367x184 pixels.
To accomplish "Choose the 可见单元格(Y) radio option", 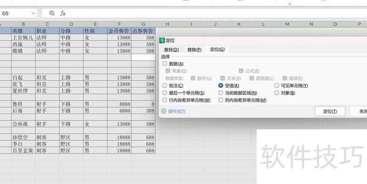I will (277, 86).
